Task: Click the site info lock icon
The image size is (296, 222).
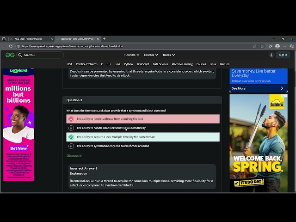Action: 18,46
